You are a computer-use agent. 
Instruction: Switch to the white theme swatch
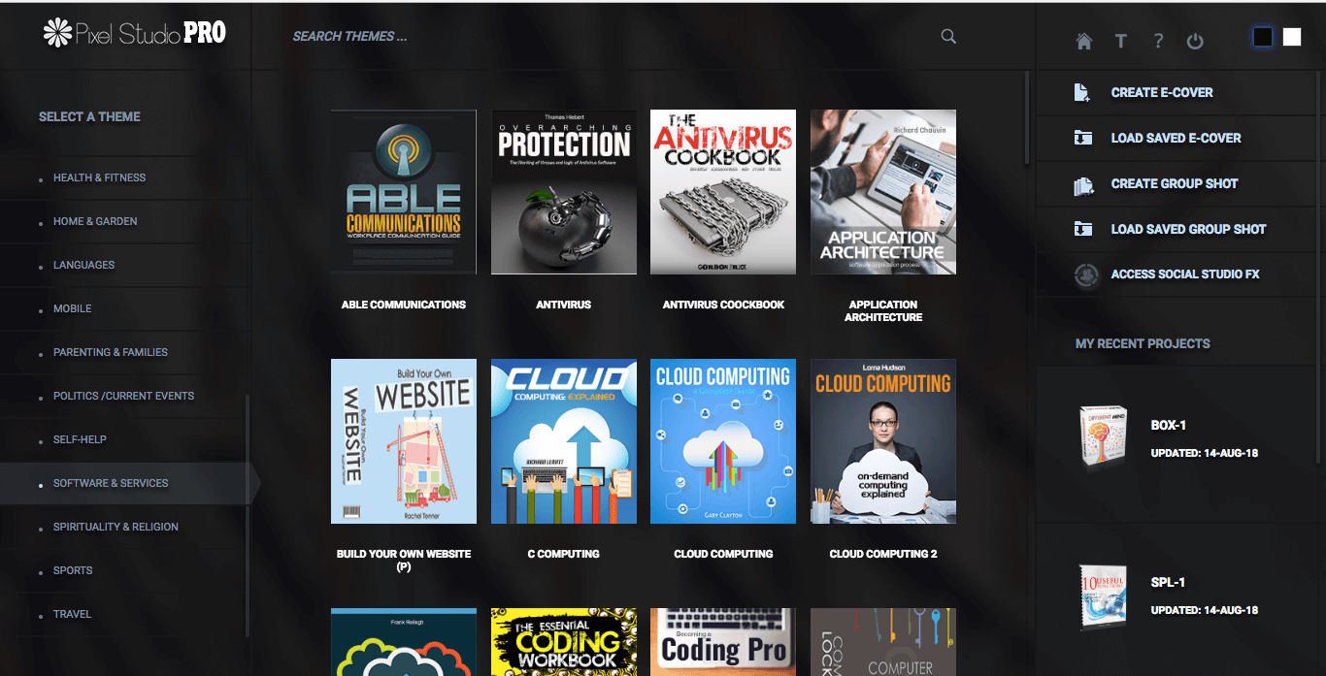click(1292, 37)
